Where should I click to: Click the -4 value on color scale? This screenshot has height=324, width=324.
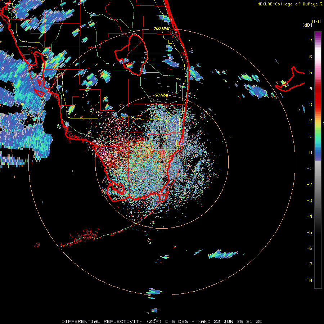309,216
